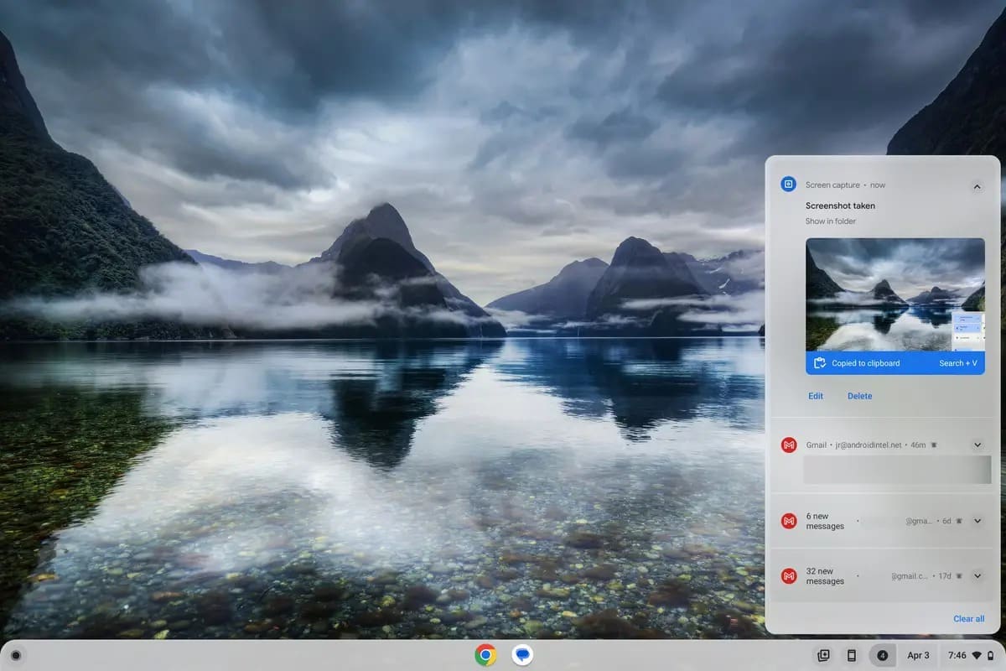Click the blue Screen capture app icon
The image size is (1006, 671).
[788, 185]
